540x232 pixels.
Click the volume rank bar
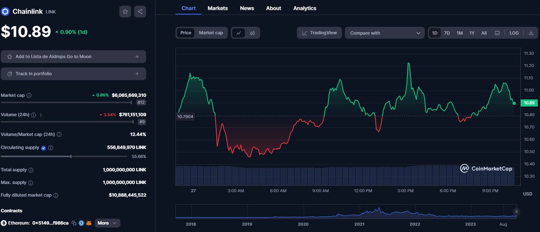point(67,121)
